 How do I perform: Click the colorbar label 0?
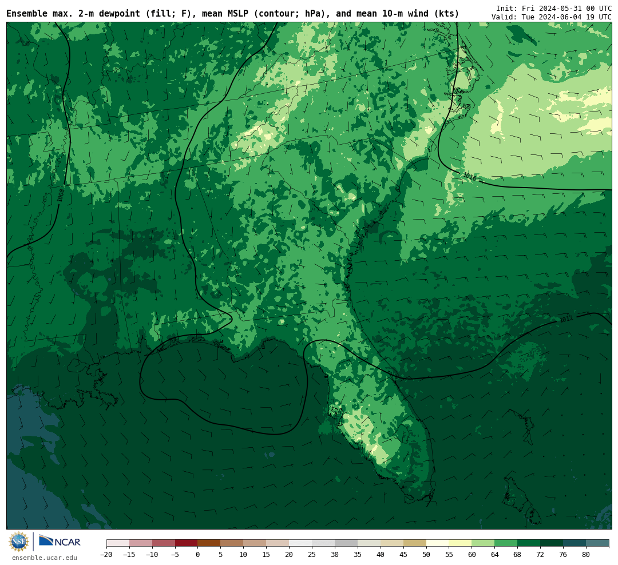click(197, 555)
